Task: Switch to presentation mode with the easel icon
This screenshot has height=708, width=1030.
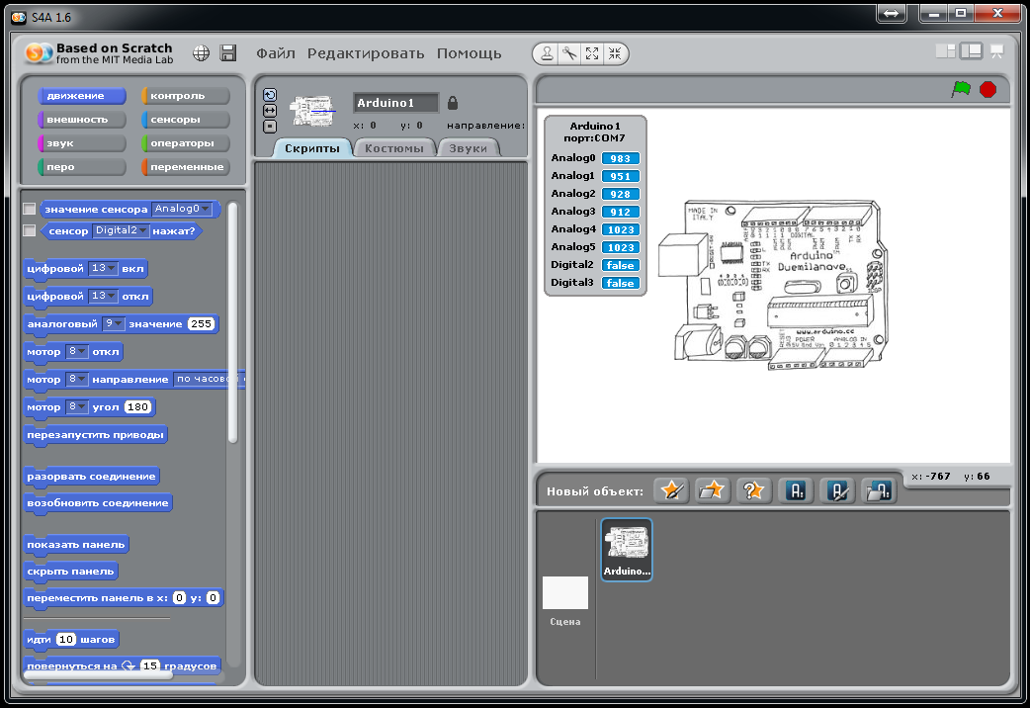Action: 996,48
